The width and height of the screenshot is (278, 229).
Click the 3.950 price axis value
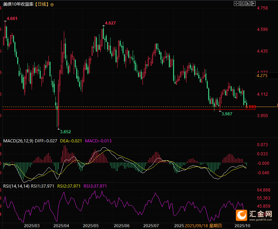[263, 116]
